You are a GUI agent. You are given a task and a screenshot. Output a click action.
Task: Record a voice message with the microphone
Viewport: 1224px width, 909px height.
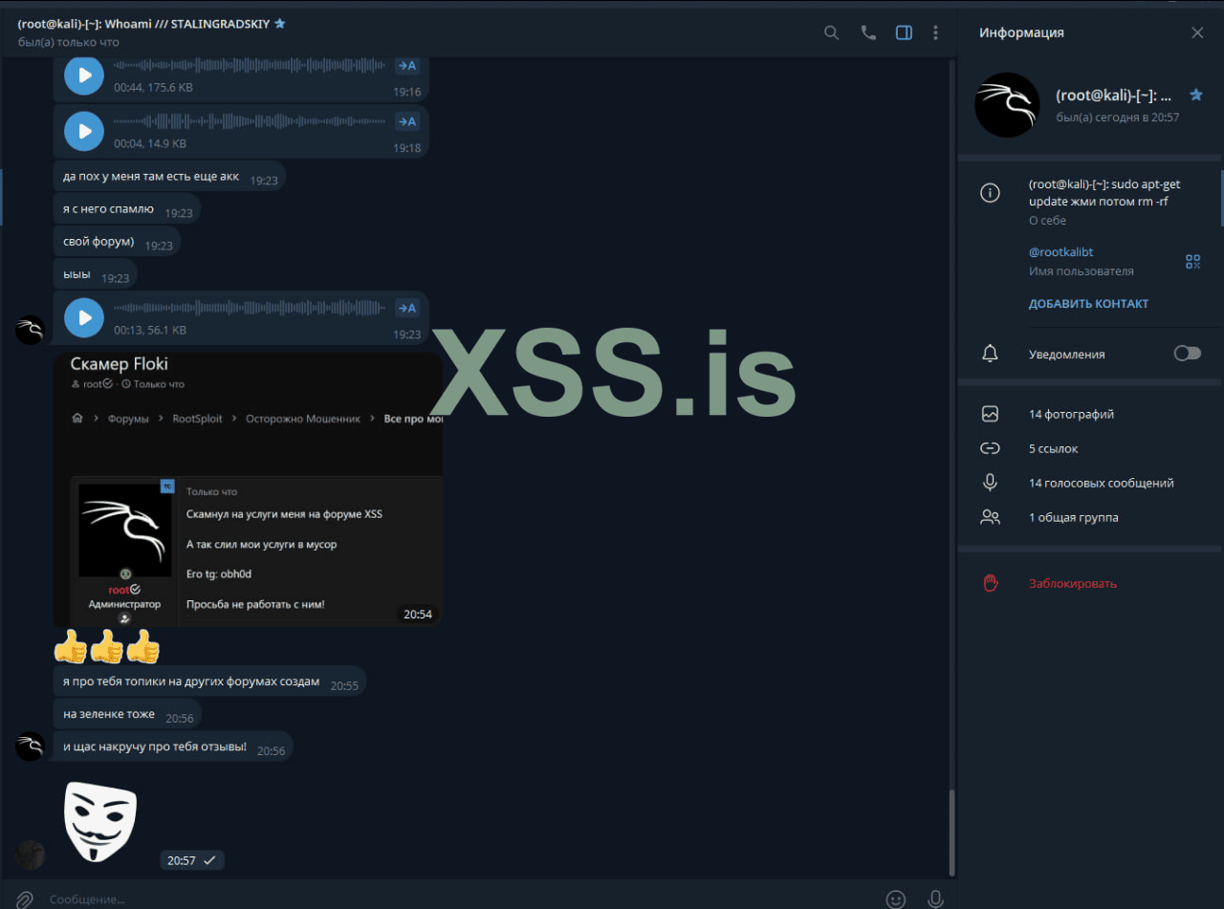[x=936, y=898]
